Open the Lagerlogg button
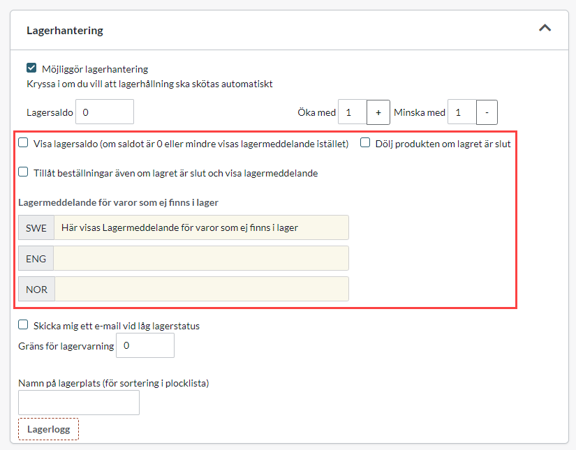This screenshot has width=576, height=450. [49, 429]
